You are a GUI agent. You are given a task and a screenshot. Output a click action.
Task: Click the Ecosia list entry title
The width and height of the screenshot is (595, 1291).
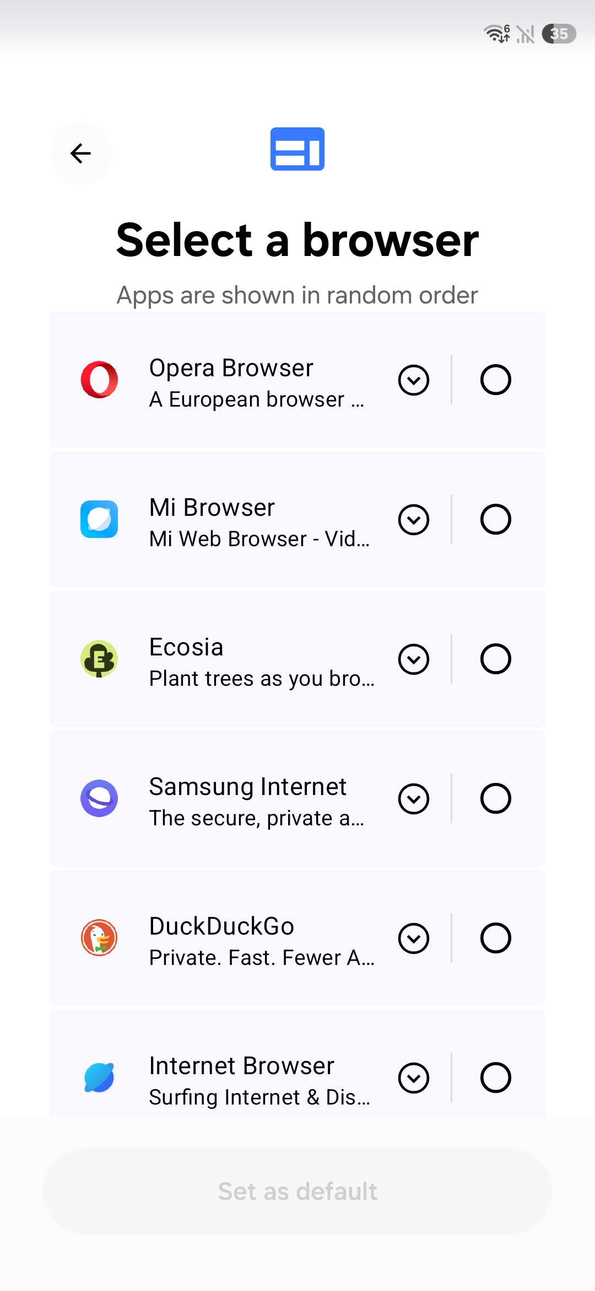click(x=186, y=647)
